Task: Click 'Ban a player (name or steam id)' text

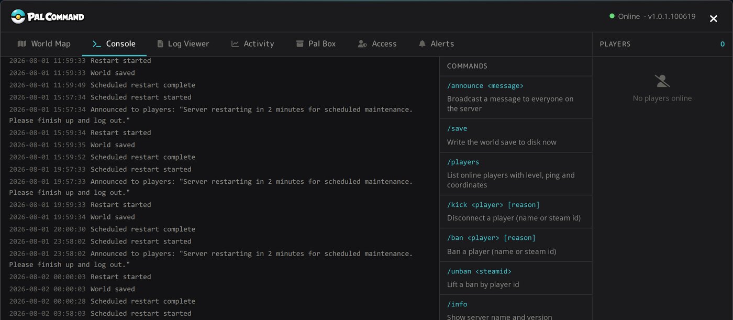Action: pos(502,251)
